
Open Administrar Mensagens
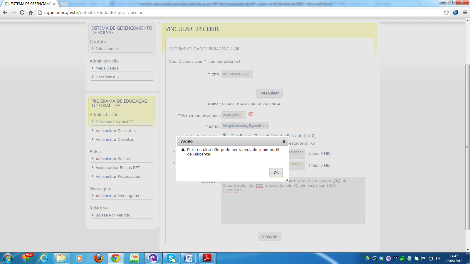(x=117, y=196)
